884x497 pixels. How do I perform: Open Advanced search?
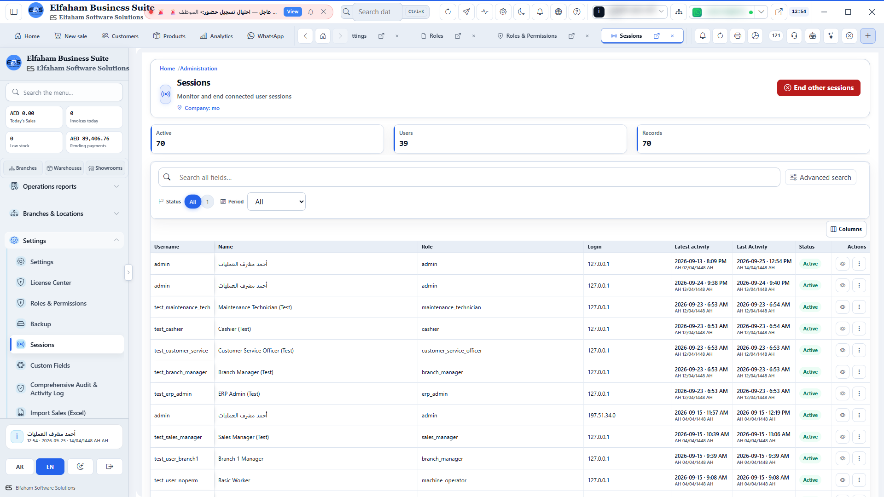coord(820,178)
